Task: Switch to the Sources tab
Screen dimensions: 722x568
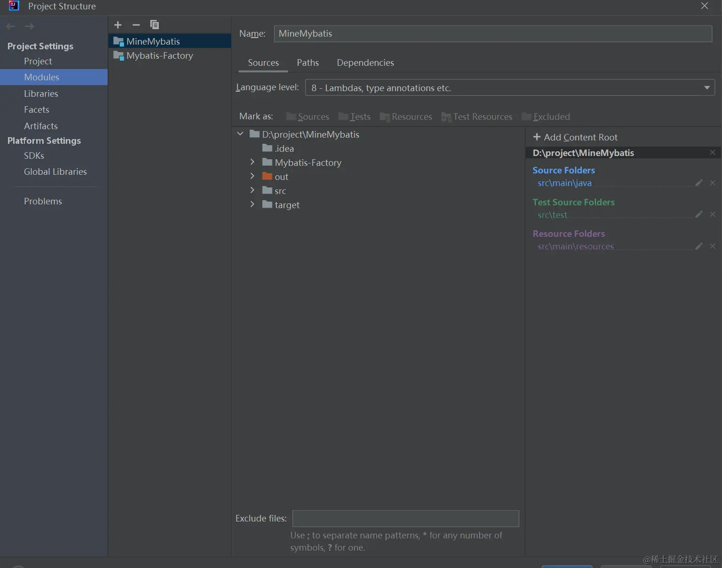Action: coord(263,63)
